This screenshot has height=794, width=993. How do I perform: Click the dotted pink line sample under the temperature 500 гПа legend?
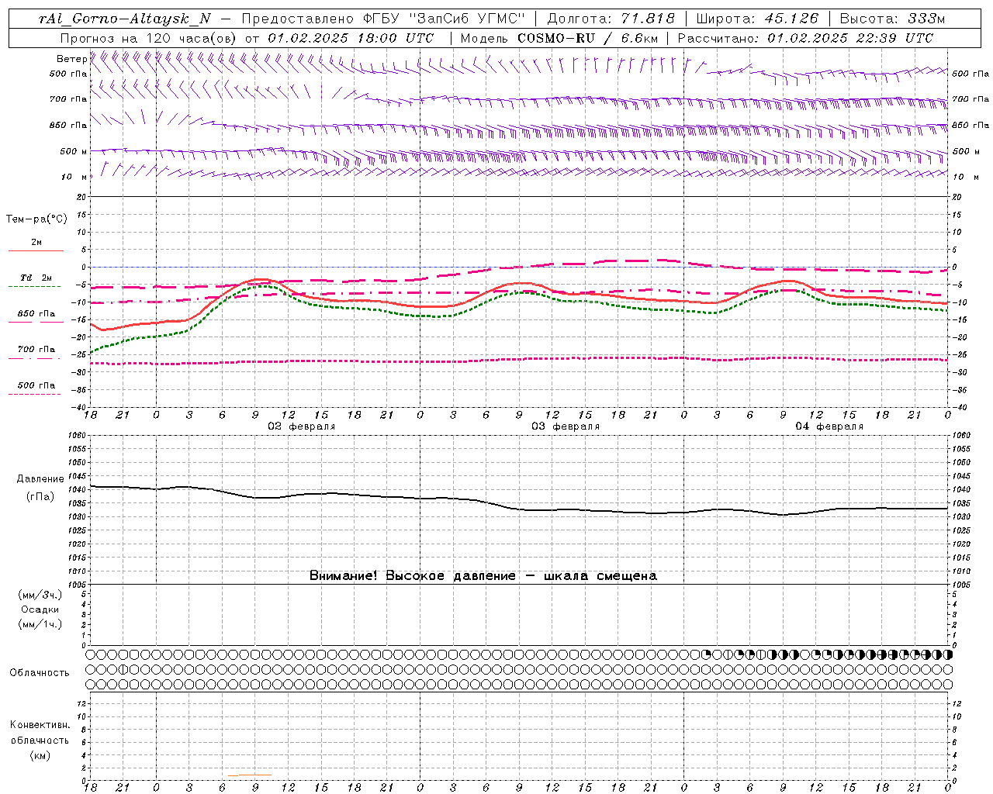36,394
